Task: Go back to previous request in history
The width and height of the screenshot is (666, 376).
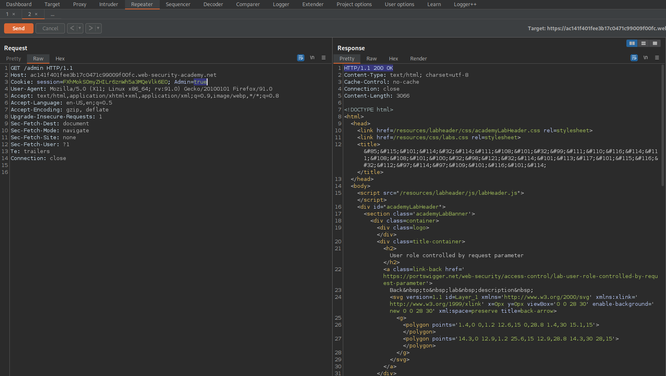Action: (x=72, y=28)
